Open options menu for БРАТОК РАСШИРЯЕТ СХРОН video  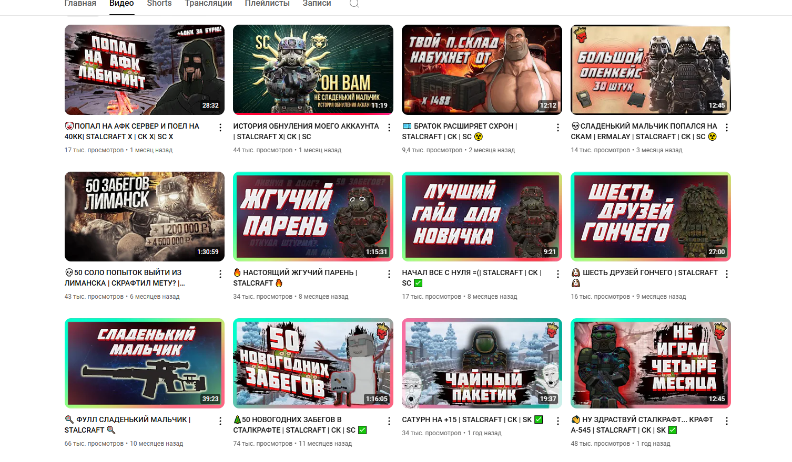[558, 128]
